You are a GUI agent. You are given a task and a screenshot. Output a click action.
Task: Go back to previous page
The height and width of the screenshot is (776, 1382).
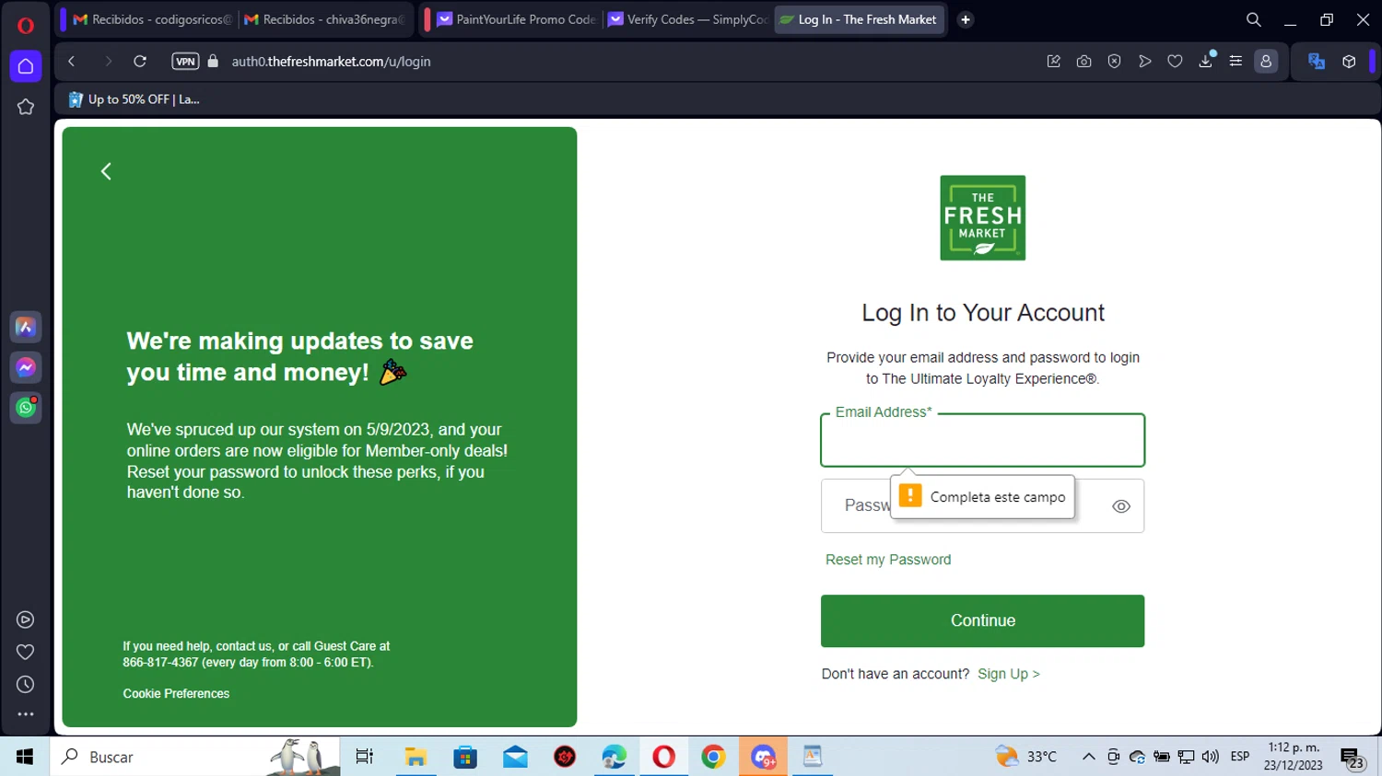[71, 62]
